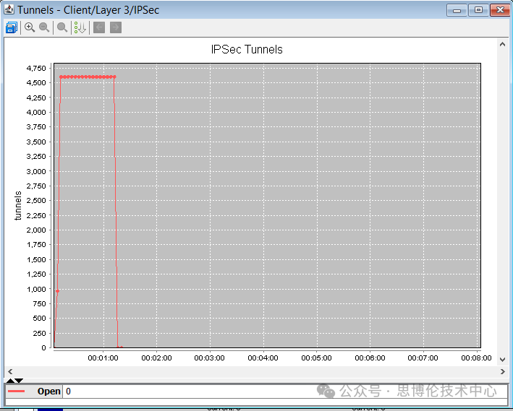Click the save-all windows icon in toolbar
Screen dimensions: 513x411
[11, 27]
